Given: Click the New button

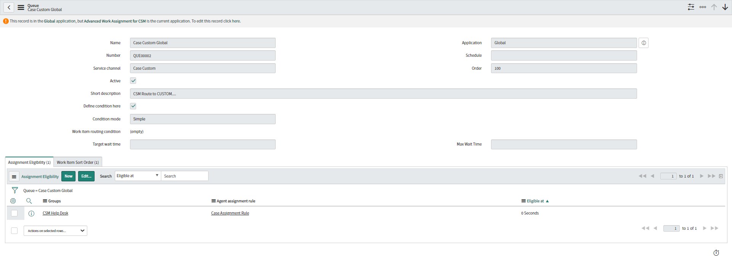Looking at the screenshot, I should 68,176.
